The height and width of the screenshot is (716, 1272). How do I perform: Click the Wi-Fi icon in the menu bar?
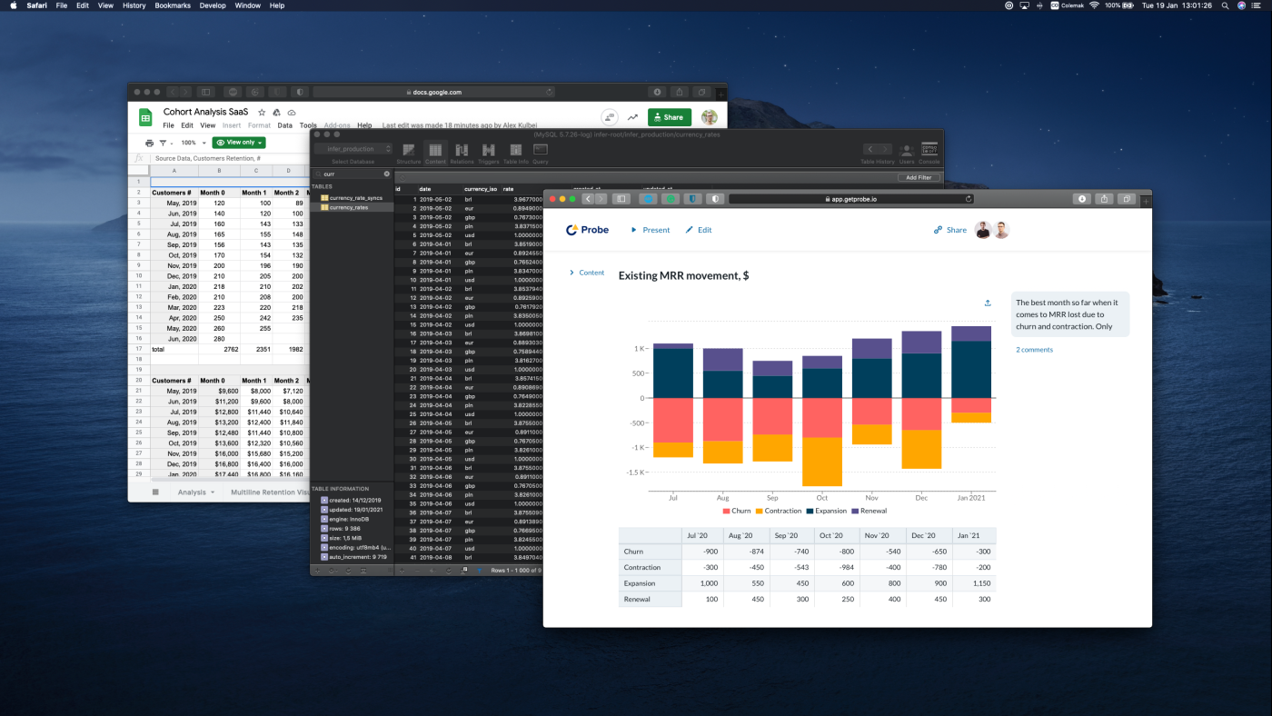tap(1094, 5)
